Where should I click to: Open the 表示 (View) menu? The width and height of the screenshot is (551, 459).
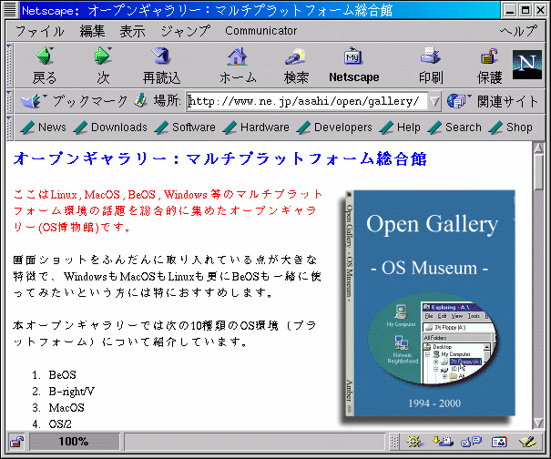tap(132, 31)
